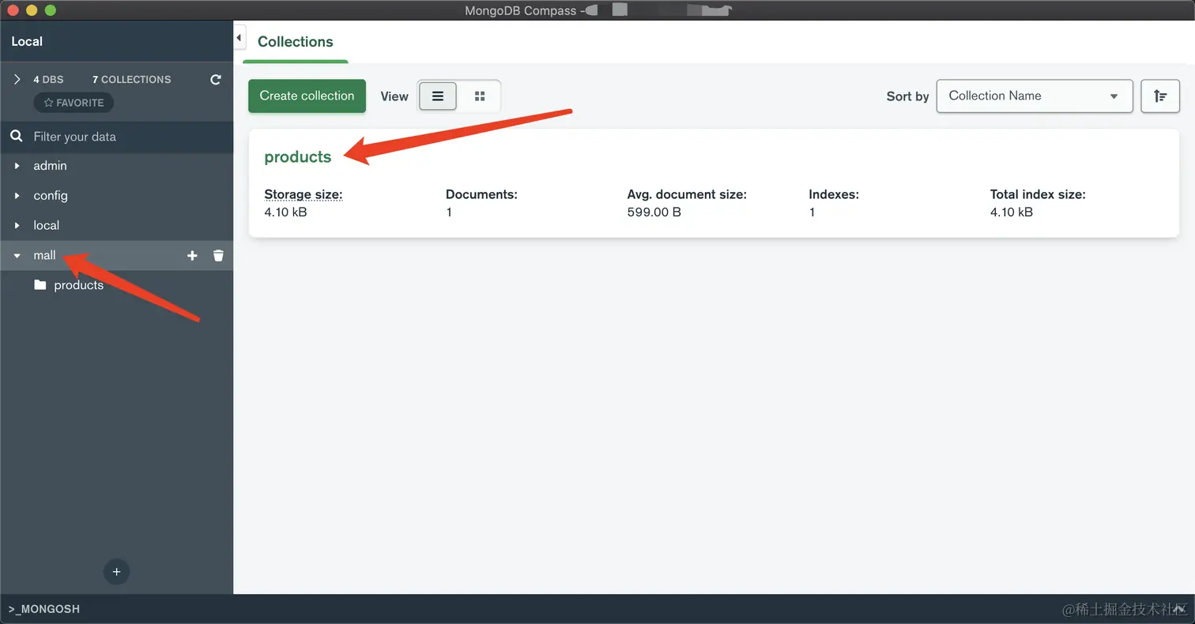Click the trash icon to drop mall database
The image size is (1195, 624).
(219, 256)
